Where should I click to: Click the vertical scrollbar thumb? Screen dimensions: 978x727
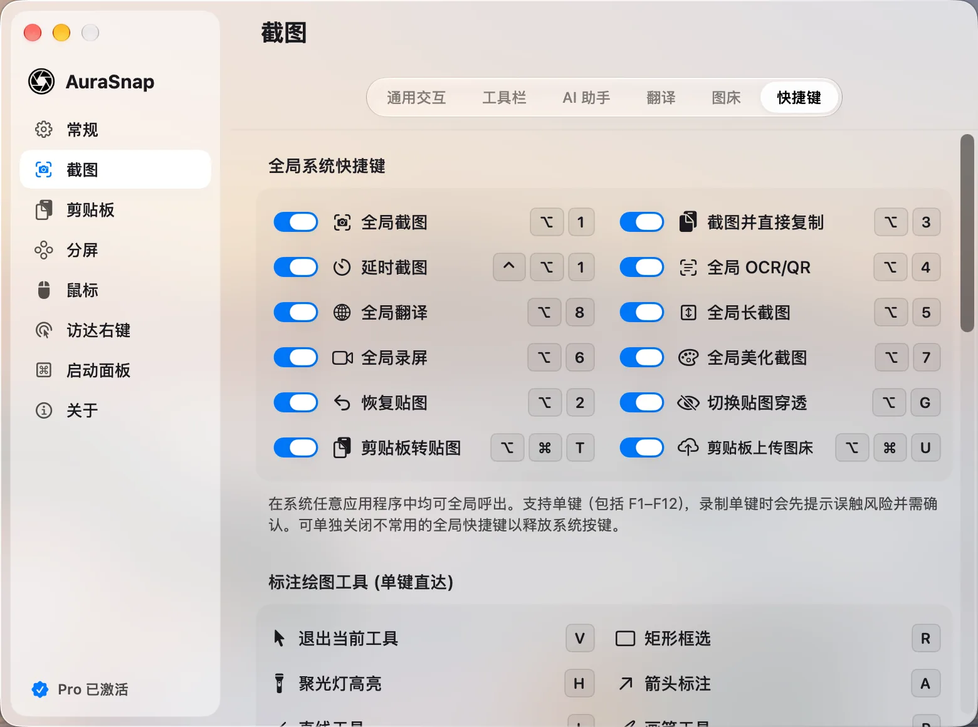(x=967, y=233)
